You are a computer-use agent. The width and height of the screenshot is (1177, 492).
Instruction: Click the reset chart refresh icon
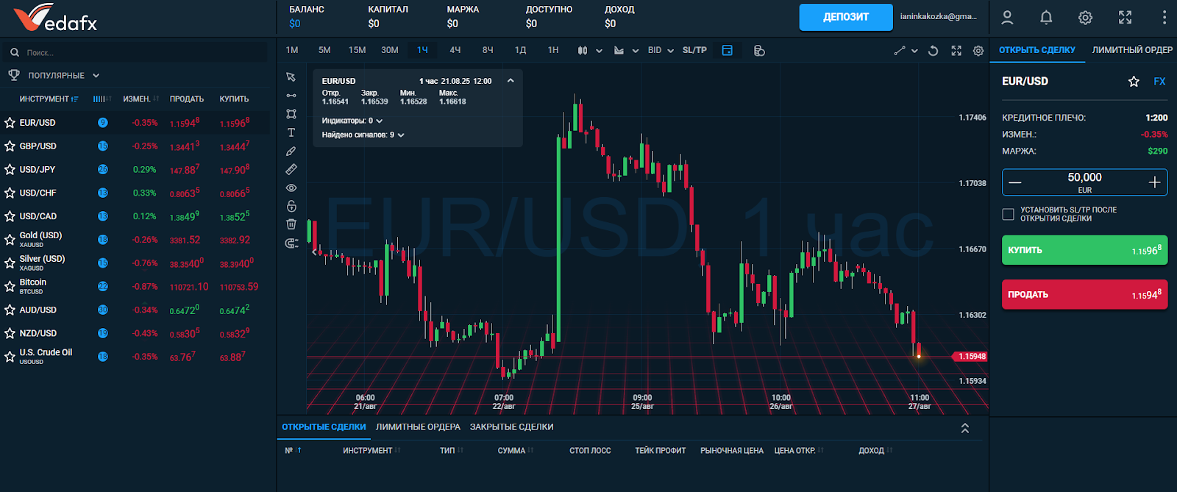tap(933, 51)
